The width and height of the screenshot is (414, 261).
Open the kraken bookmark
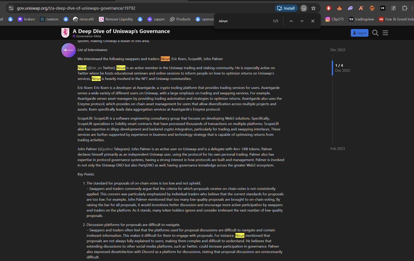[x=26, y=19]
